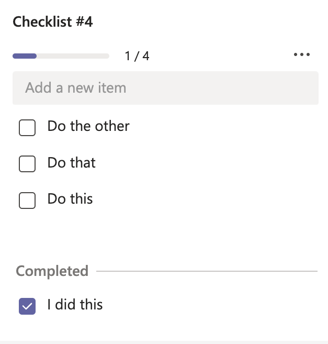This screenshot has width=328, height=344.
Task: Mark Do this as done
Action: point(27,200)
